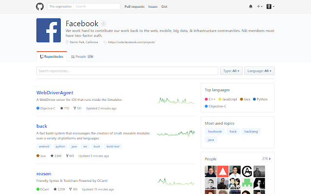Screen dimensions: 311x194
Task: Focus the top Search field
Action: [x=97, y=6]
